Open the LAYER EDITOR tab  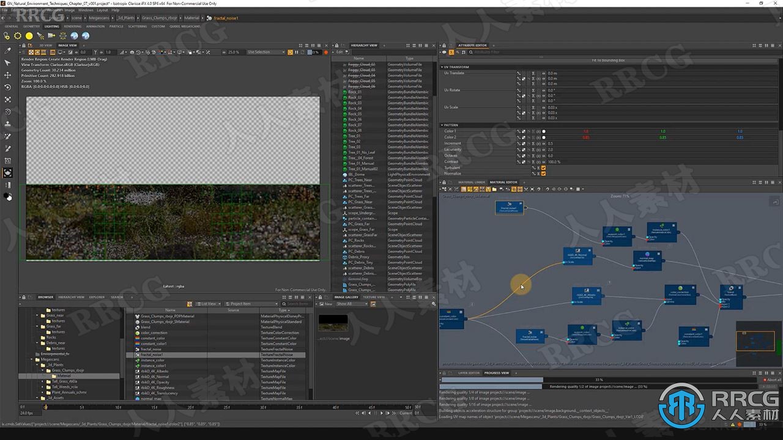(x=469, y=373)
